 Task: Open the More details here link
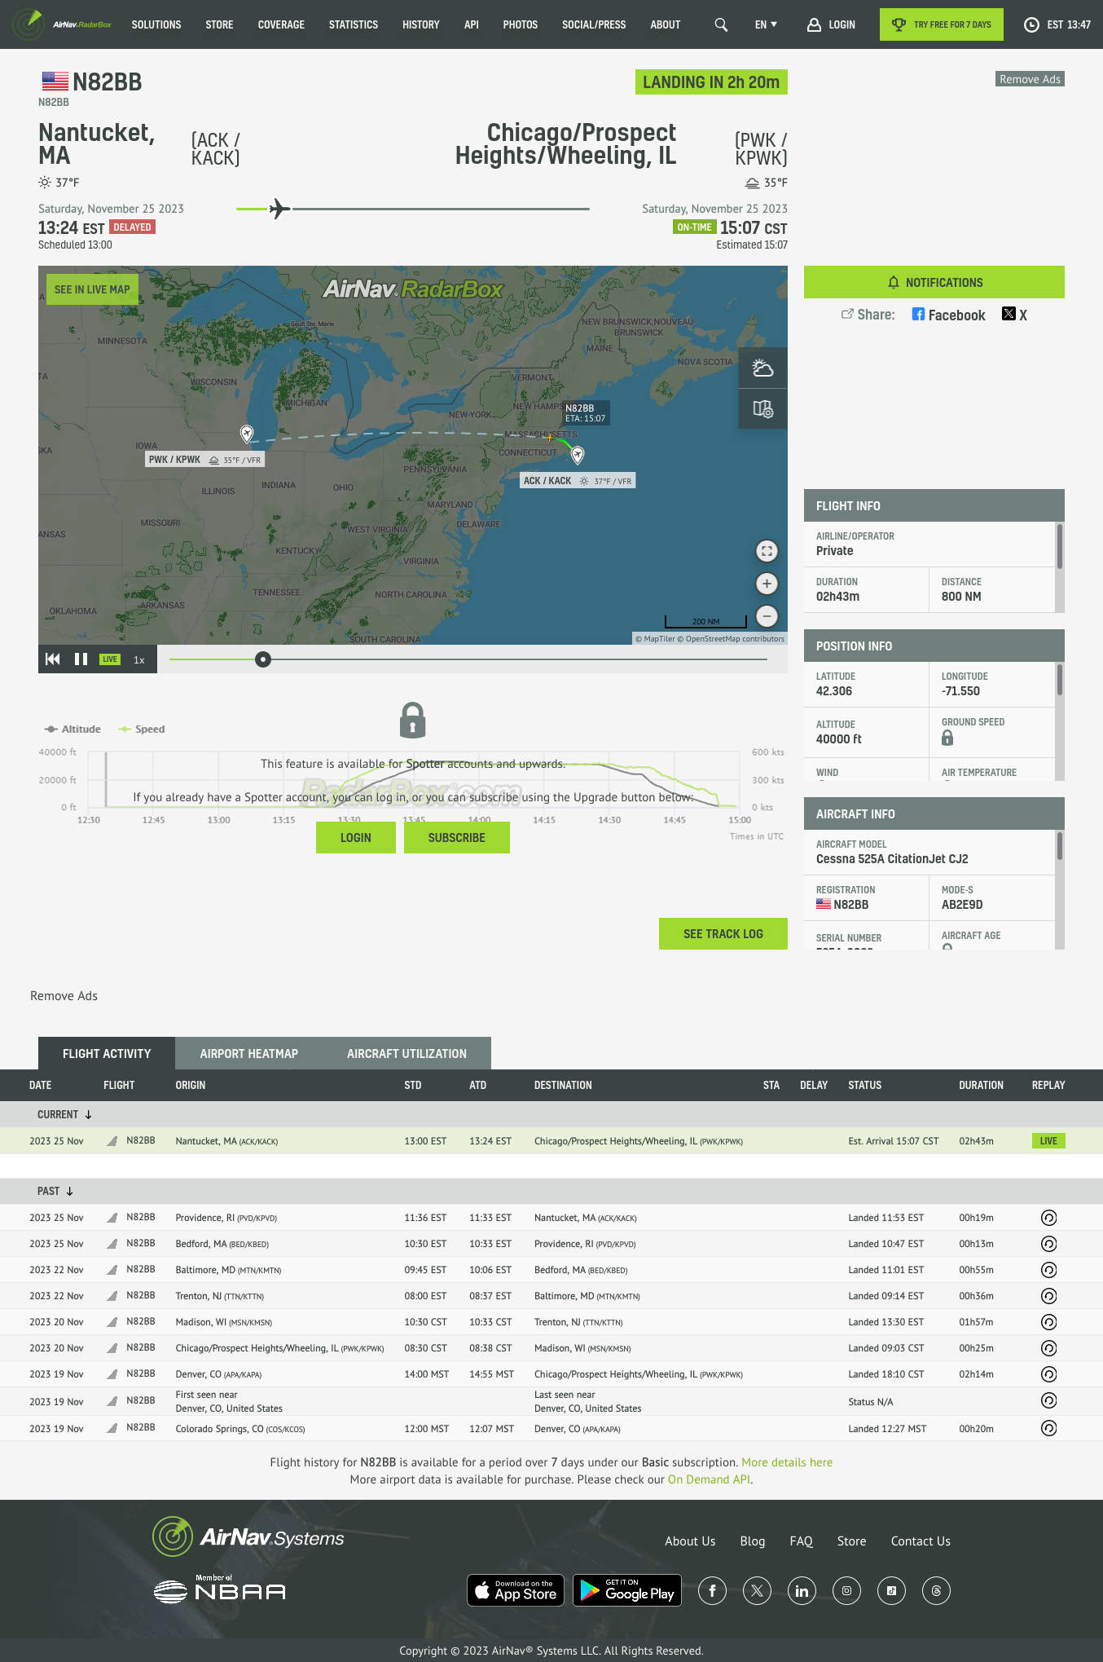coord(787,1462)
